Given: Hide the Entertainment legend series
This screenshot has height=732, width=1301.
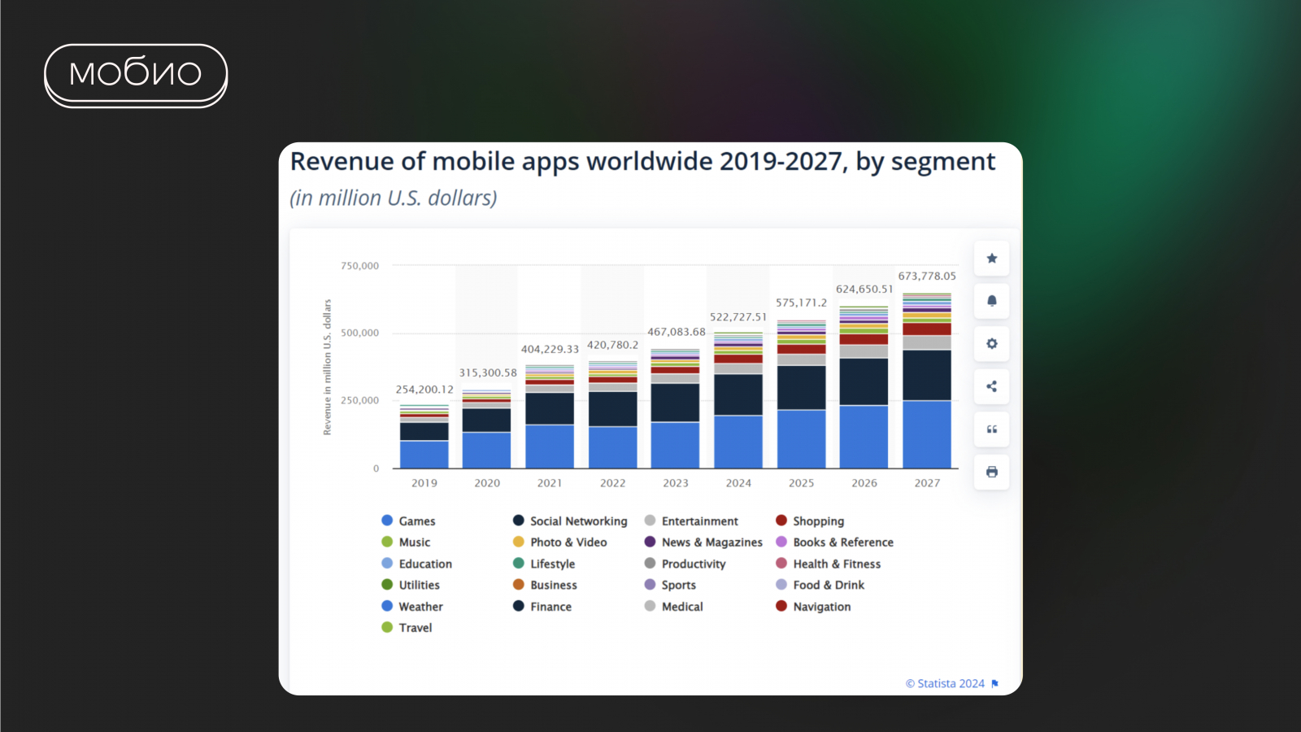Looking at the screenshot, I should pos(699,521).
